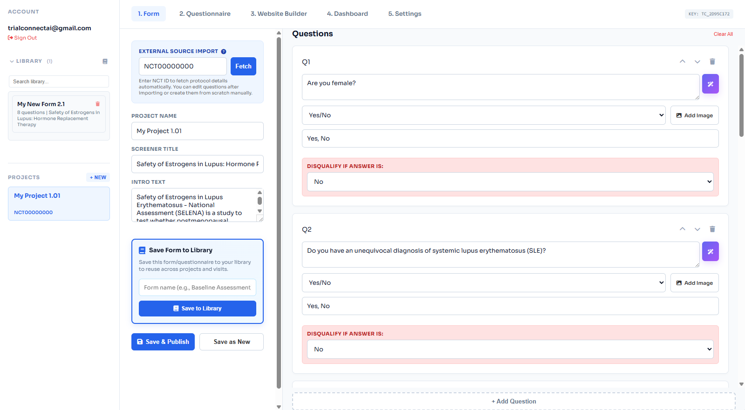Select My Project 1.01 in projects
745x410 pixels.
(x=59, y=203)
